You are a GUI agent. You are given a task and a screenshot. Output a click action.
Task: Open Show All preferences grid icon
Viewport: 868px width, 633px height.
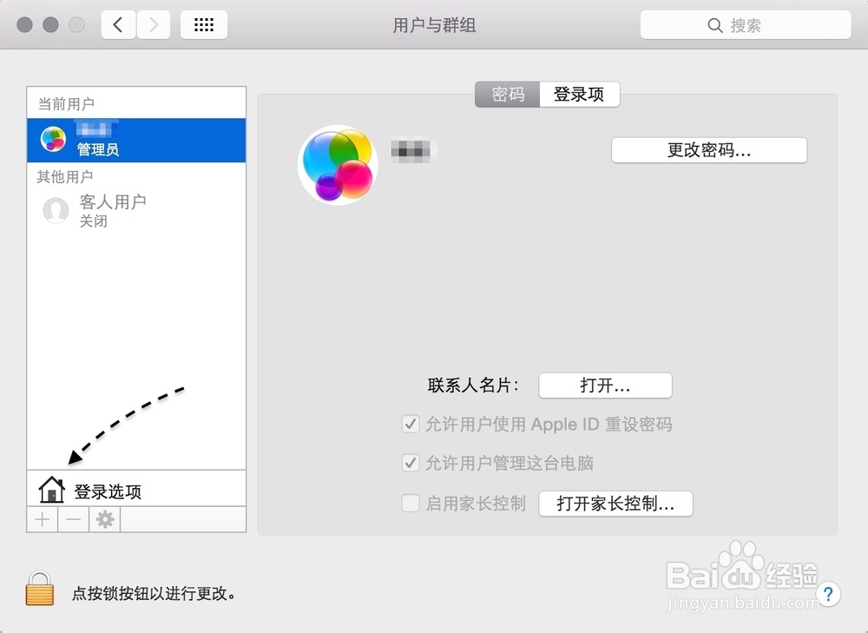(203, 24)
